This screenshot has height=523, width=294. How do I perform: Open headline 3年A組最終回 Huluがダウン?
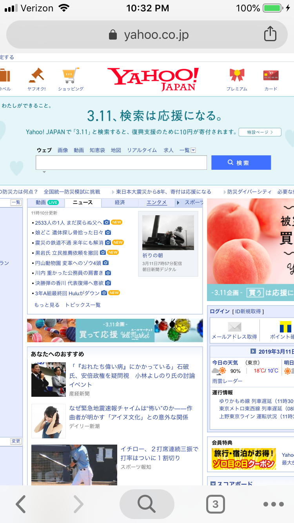(67, 293)
